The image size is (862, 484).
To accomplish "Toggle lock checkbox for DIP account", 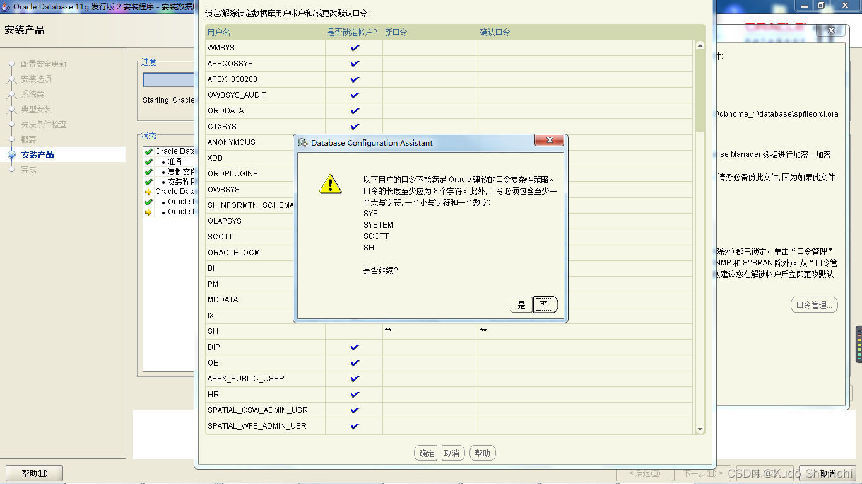I will (355, 347).
